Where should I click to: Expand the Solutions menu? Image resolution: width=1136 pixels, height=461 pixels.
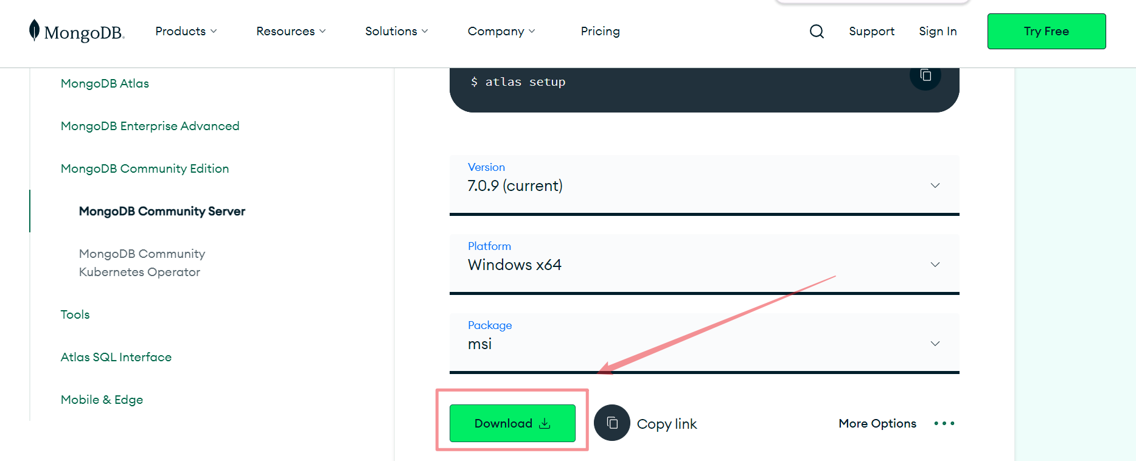[x=397, y=31]
